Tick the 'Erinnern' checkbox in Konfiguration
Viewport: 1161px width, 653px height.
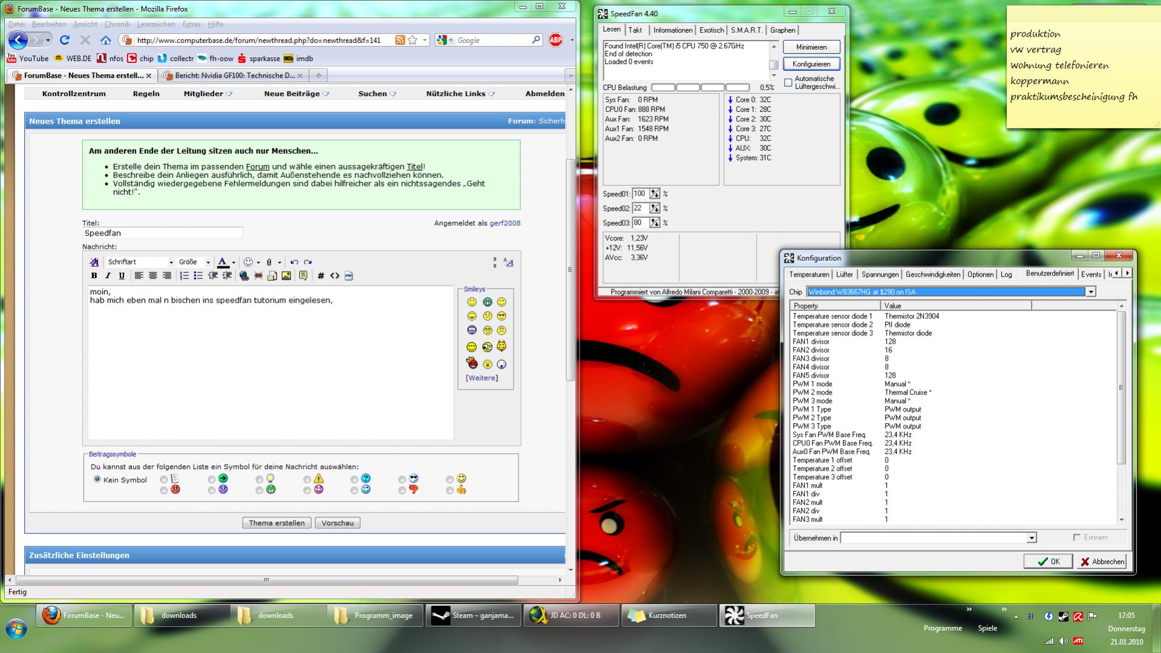pos(1077,537)
